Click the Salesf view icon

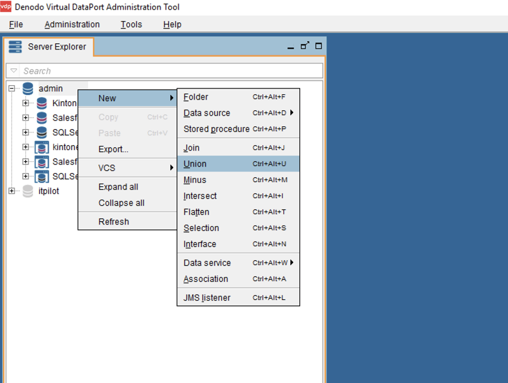click(42, 162)
